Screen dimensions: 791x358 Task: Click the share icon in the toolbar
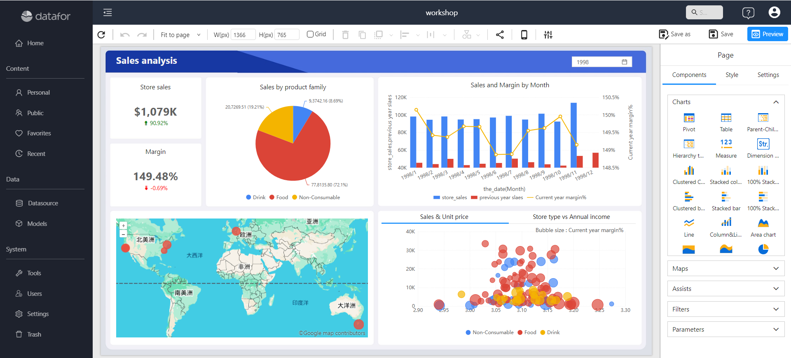[500, 35]
